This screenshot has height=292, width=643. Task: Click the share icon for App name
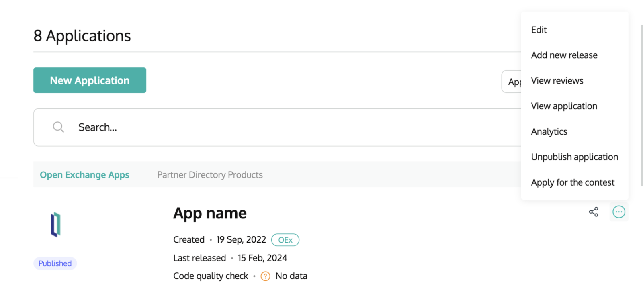pyautogui.click(x=594, y=212)
